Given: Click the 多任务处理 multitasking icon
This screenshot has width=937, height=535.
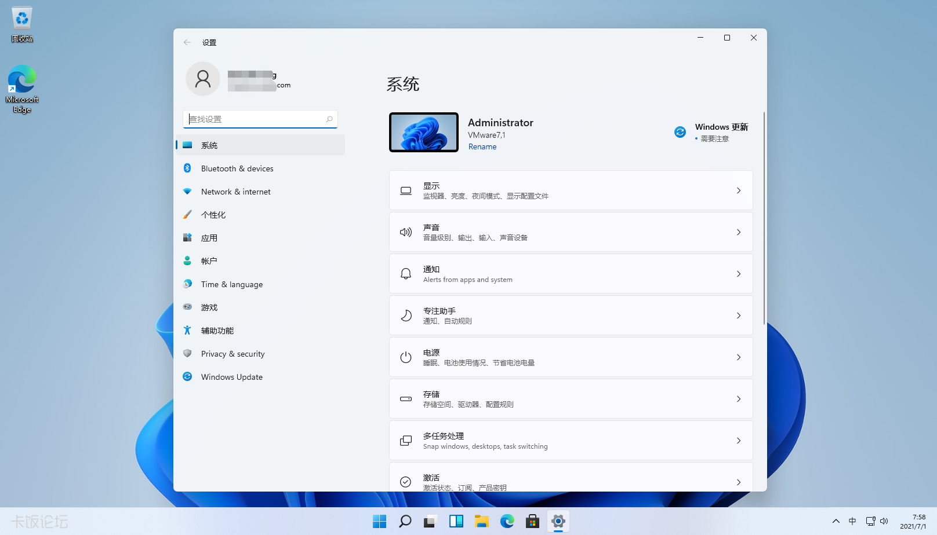Looking at the screenshot, I should tap(406, 441).
